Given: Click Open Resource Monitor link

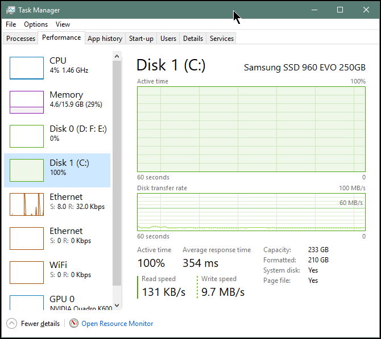Looking at the screenshot, I should [117, 324].
